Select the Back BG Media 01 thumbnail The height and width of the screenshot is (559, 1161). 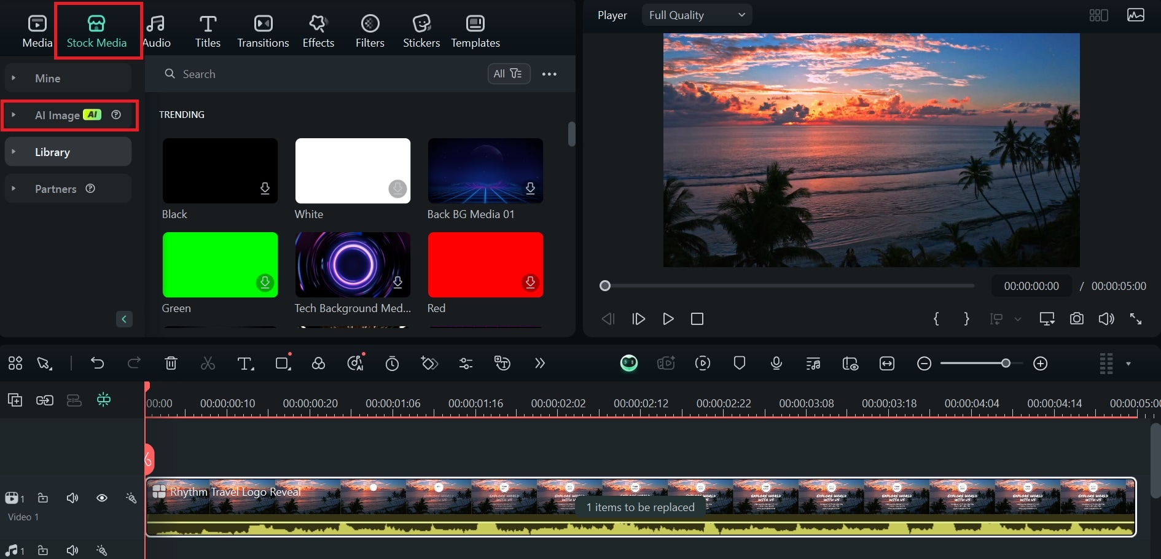point(485,171)
